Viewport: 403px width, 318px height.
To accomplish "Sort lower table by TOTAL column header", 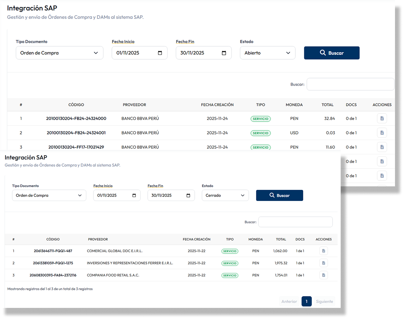I will 281,239.
